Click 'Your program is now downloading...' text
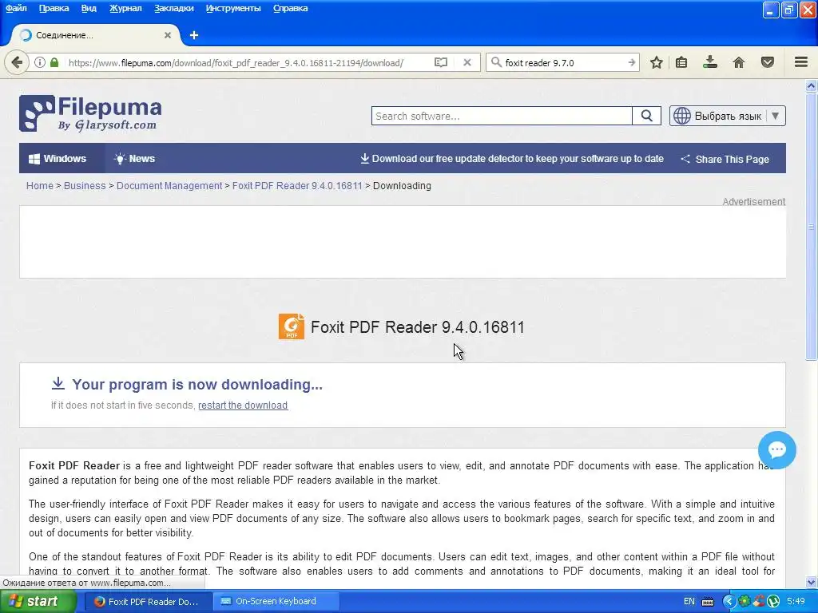 (197, 384)
